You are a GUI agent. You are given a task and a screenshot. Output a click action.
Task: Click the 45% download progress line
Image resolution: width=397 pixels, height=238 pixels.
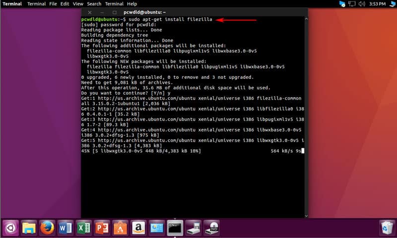(x=141, y=151)
